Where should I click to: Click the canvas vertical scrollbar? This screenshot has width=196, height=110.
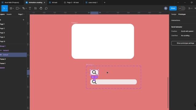click(x=168, y=93)
